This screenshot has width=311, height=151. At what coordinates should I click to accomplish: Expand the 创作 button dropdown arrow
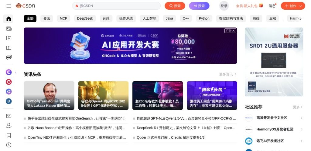tap(300, 6)
